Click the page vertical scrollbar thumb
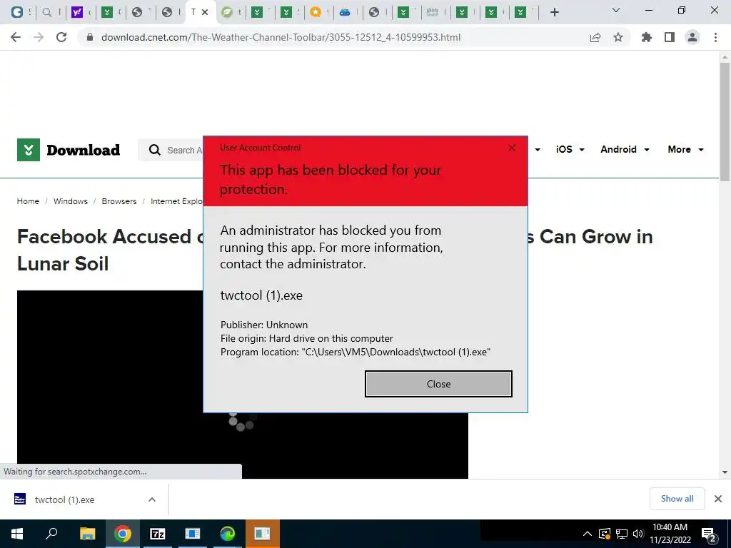The image size is (731, 548). pyautogui.click(x=725, y=121)
